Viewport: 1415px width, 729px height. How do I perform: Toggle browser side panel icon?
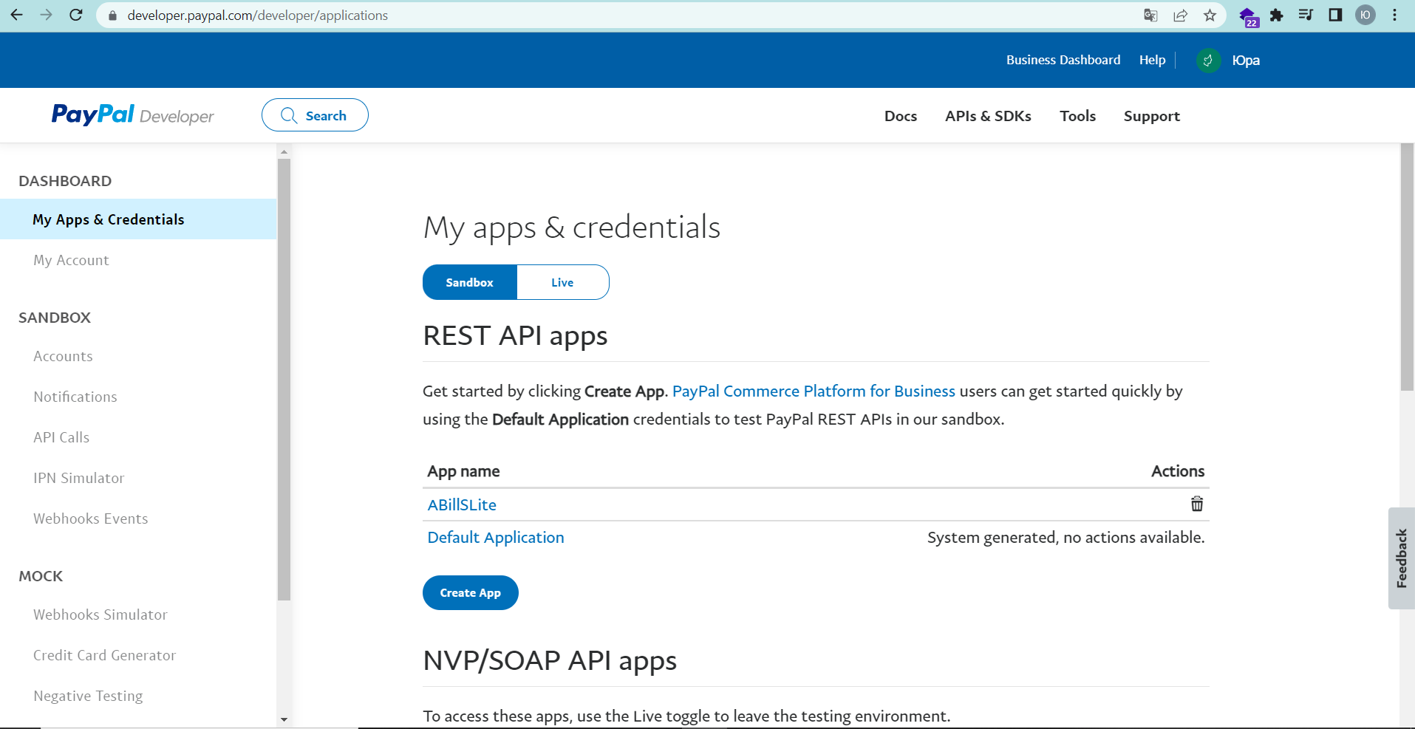point(1335,15)
